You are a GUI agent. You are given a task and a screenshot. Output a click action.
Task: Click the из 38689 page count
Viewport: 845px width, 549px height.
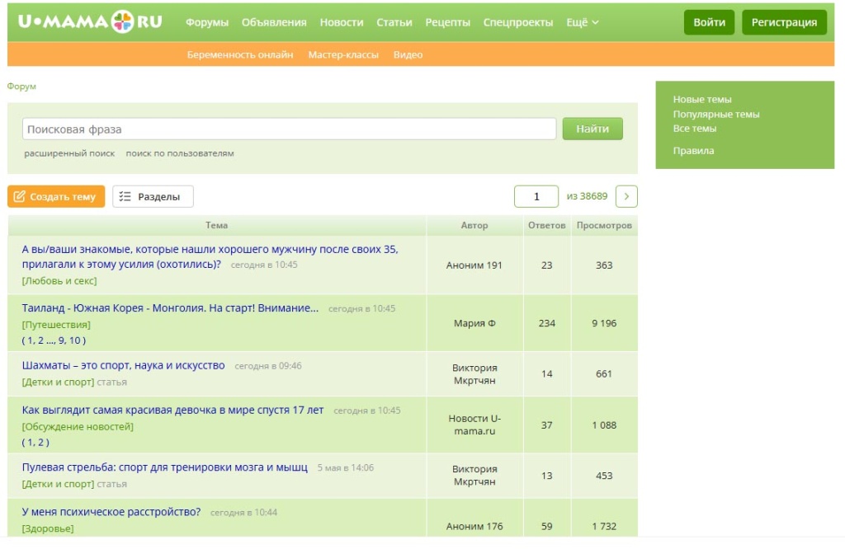pos(587,196)
